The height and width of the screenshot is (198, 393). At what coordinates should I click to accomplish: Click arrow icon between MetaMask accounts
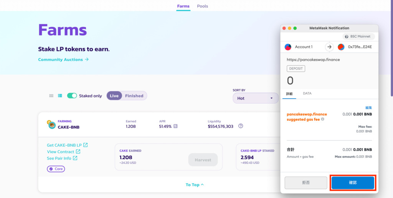tap(329, 47)
